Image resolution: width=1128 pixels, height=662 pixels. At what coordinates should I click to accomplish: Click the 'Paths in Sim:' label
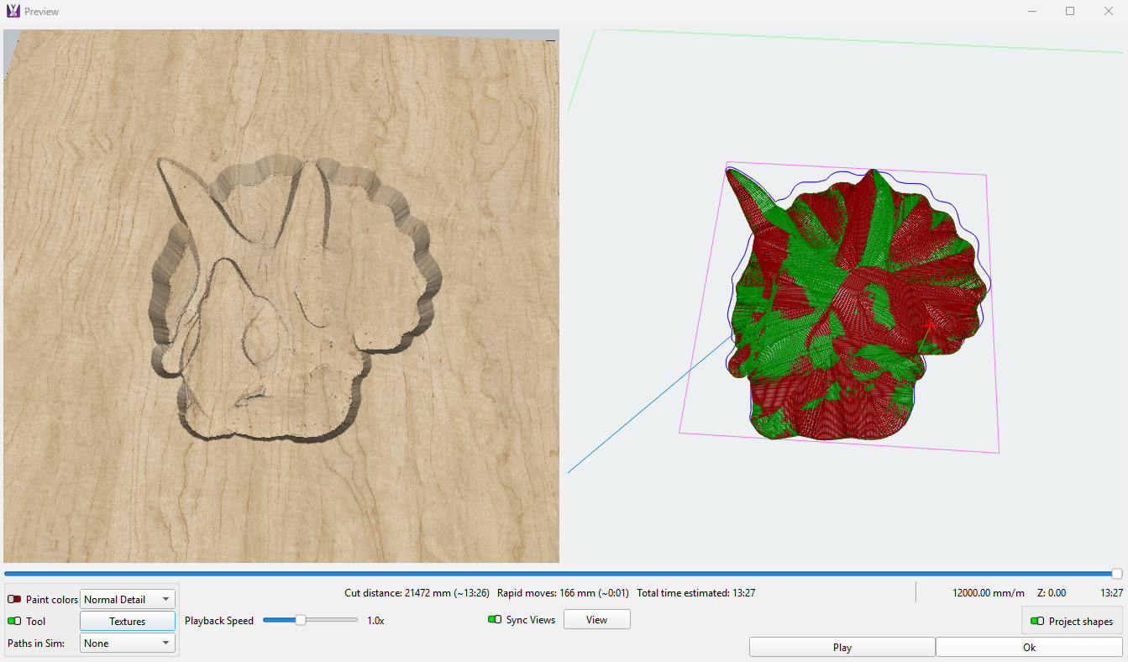pyautogui.click(x=36, y=643)
